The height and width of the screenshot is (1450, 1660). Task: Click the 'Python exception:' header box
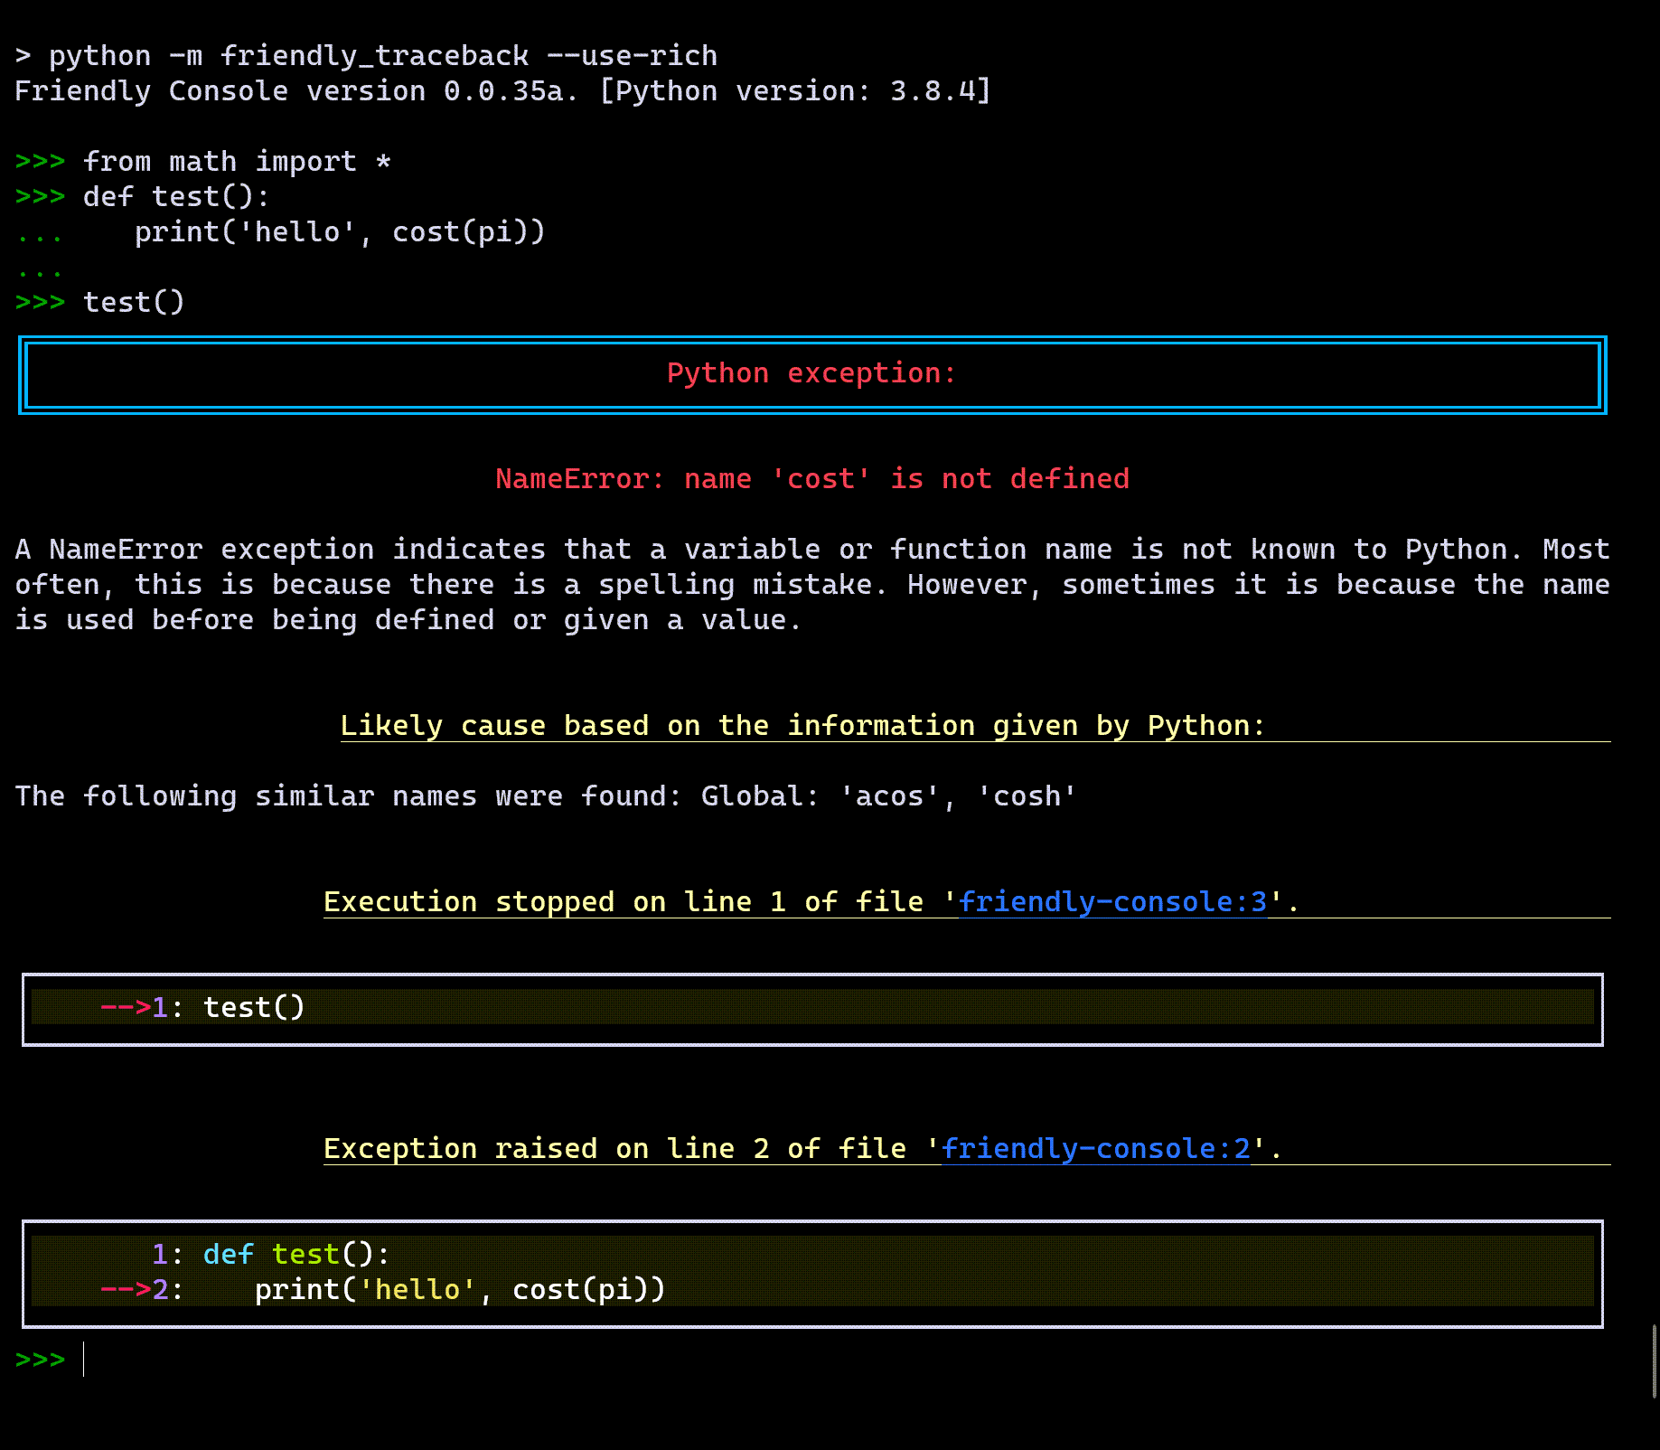pyautogui.click(x=811, y=373)
